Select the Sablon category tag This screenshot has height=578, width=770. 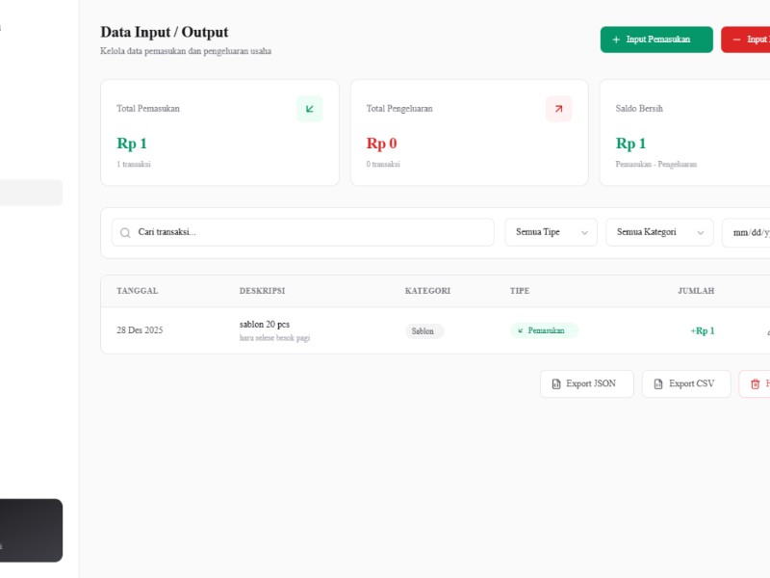(x=424, y=330)
